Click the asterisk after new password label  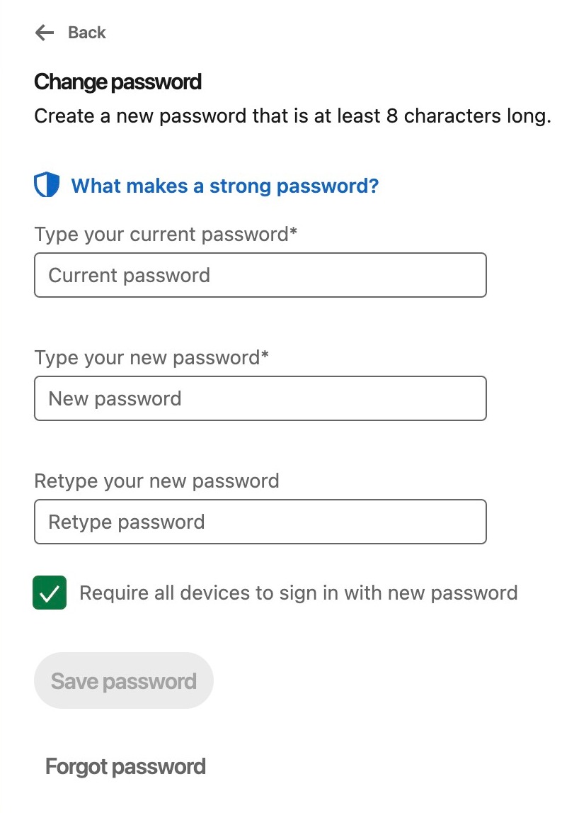coord(265,355)
